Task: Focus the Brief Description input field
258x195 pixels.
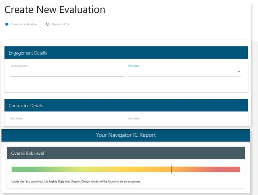Action: (x=68, y=73)
